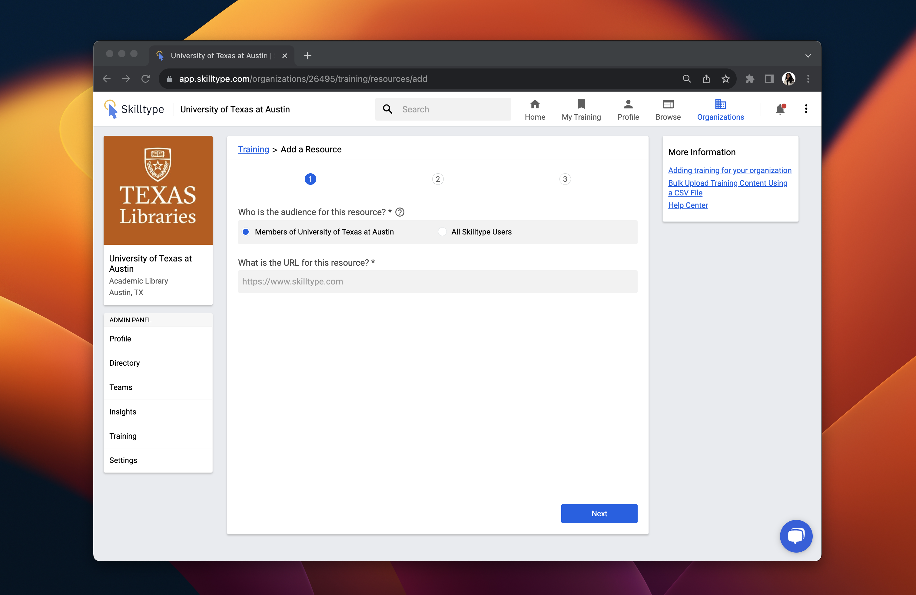The image size is (916, 595).
Task: Click the resource URL input field
Action: click(437, 281)
